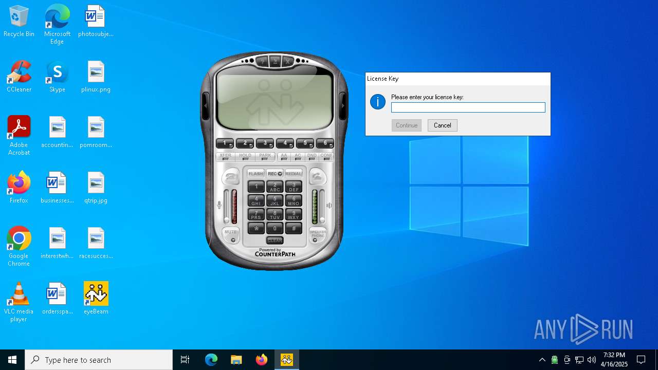Dial 2 ABC on the keypad

[275, 187]
